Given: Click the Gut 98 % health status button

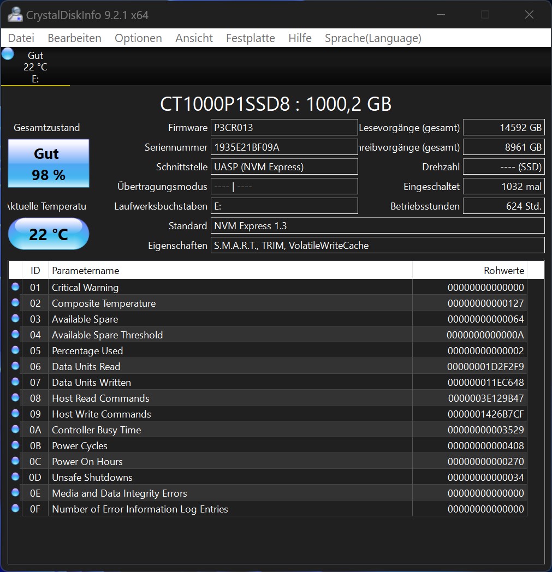Looking at the screenshot, I should (49, 163).
